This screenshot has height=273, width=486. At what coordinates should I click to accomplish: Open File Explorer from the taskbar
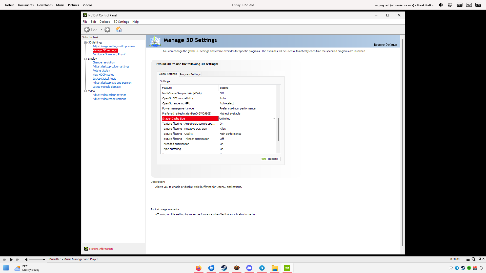point(275,268)
